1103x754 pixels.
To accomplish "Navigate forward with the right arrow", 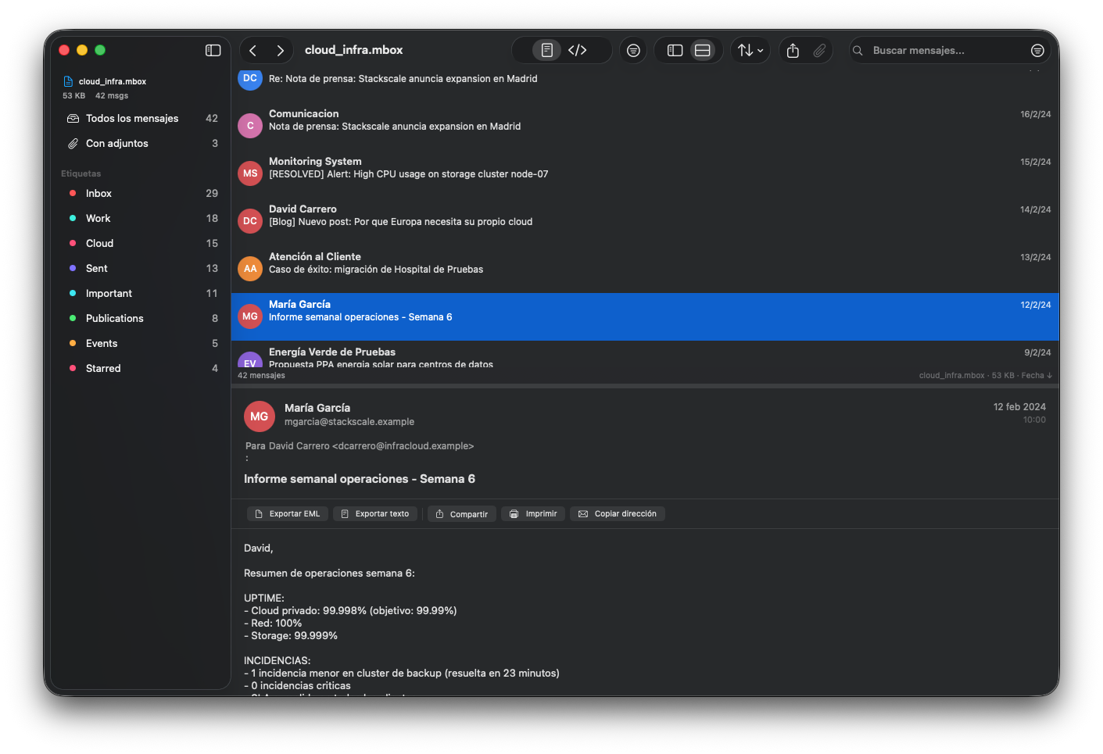I will point(279,49).
